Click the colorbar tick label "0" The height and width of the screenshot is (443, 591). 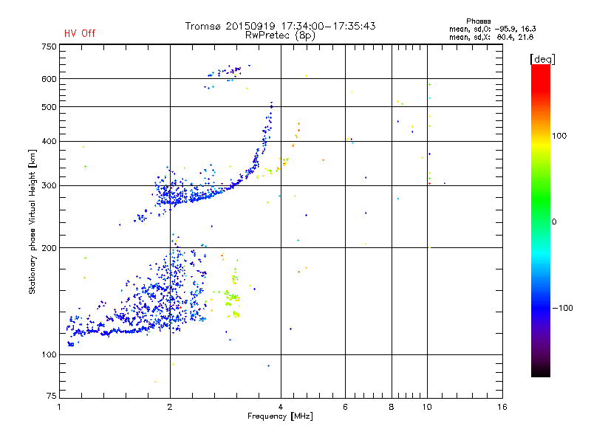click(554, 222)
